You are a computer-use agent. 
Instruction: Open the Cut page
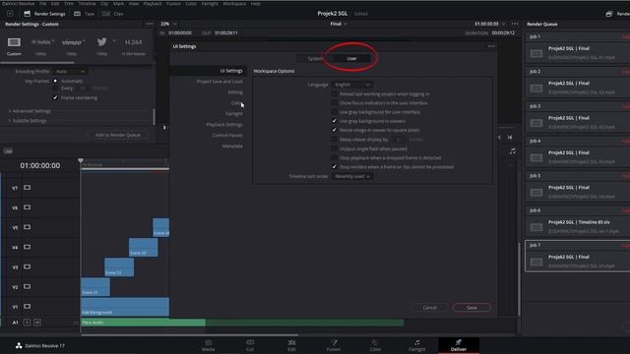coord(250,345)
